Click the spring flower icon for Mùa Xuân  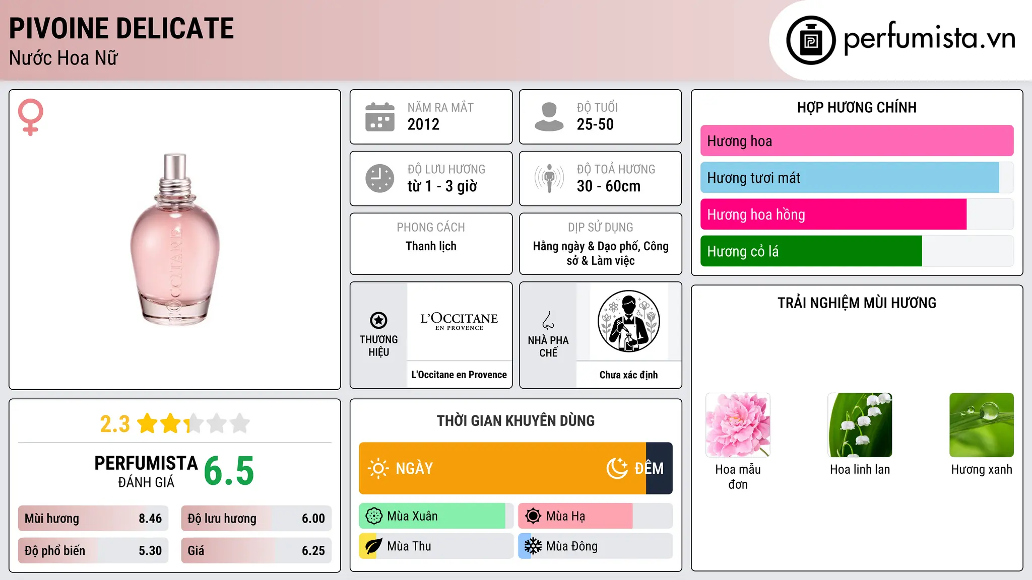pyautogui.click(x=374, y=516)
